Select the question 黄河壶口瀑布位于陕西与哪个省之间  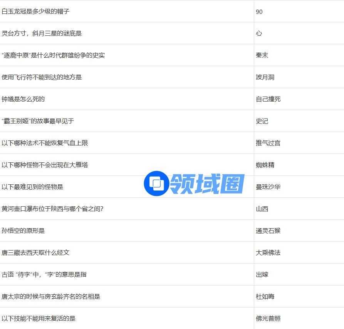click(52, 209)
